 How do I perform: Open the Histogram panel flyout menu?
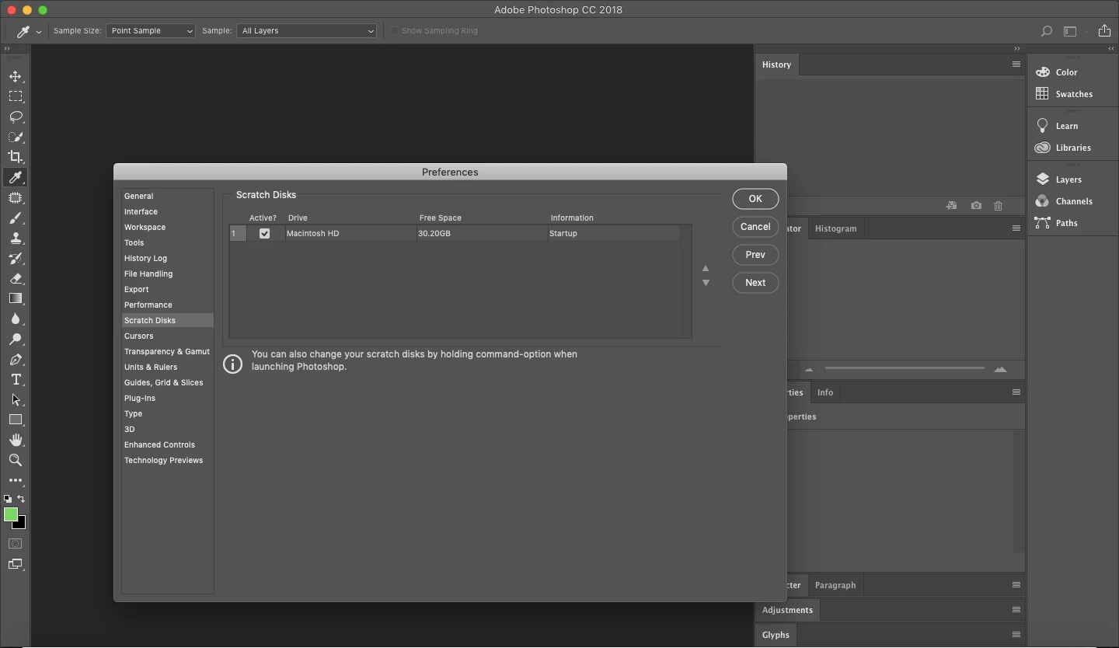pos(1016,228)
